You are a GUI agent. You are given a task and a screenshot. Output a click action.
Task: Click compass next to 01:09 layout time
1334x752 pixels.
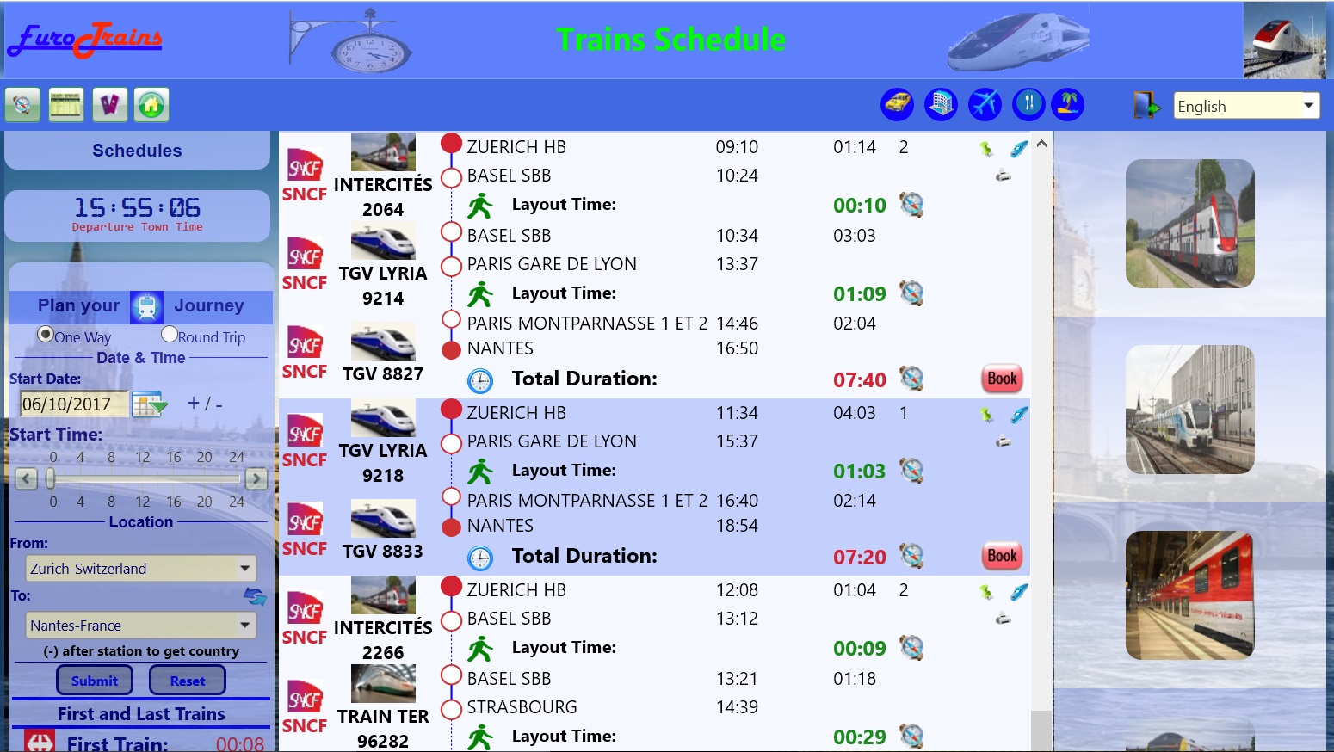click(x=911, y=293)
